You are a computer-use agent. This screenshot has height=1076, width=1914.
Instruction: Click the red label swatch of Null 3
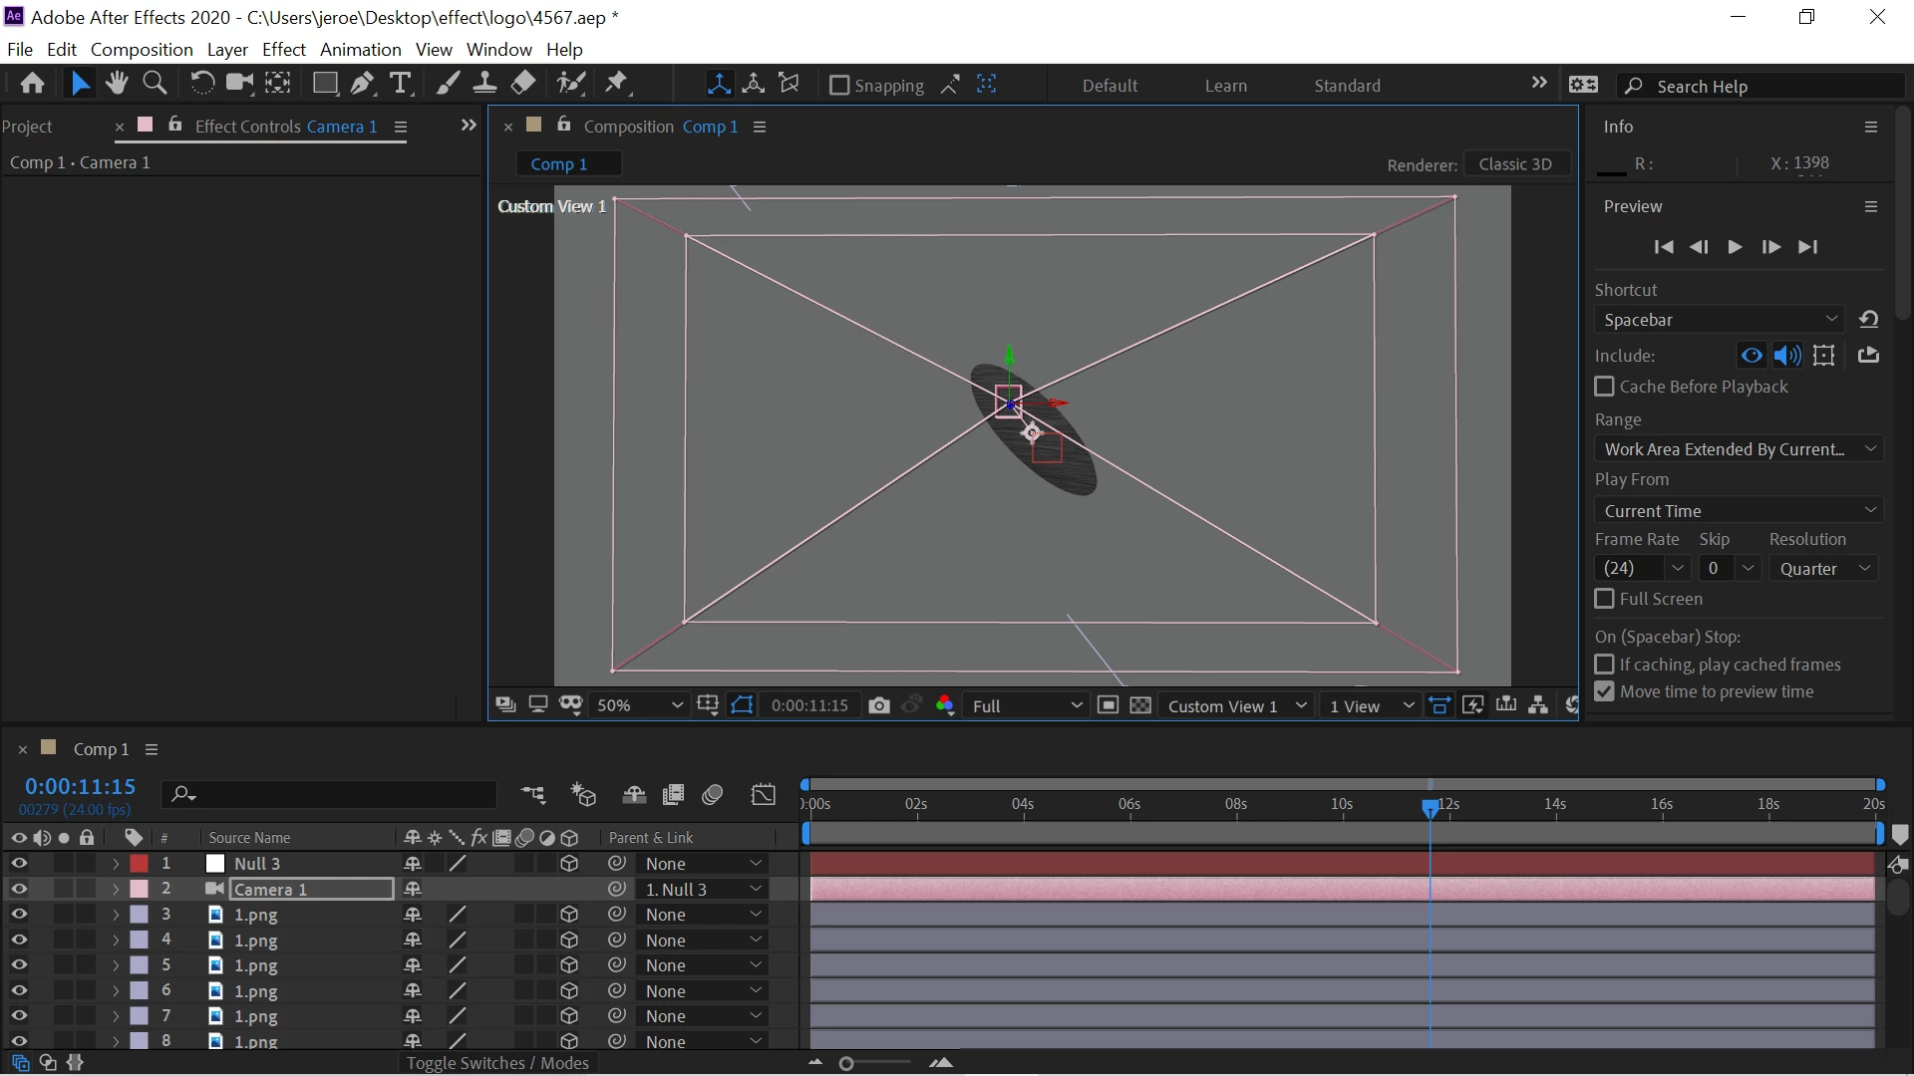coord(140,864)
